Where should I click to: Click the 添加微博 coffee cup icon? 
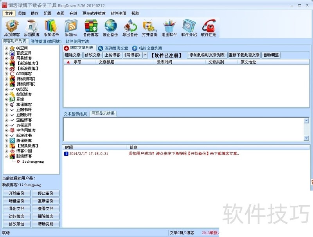[x=31, y=26]
